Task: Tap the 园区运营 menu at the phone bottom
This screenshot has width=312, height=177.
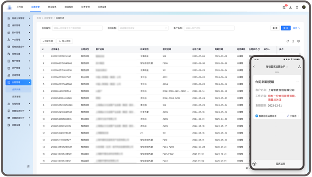Action: tap(280, 164)
